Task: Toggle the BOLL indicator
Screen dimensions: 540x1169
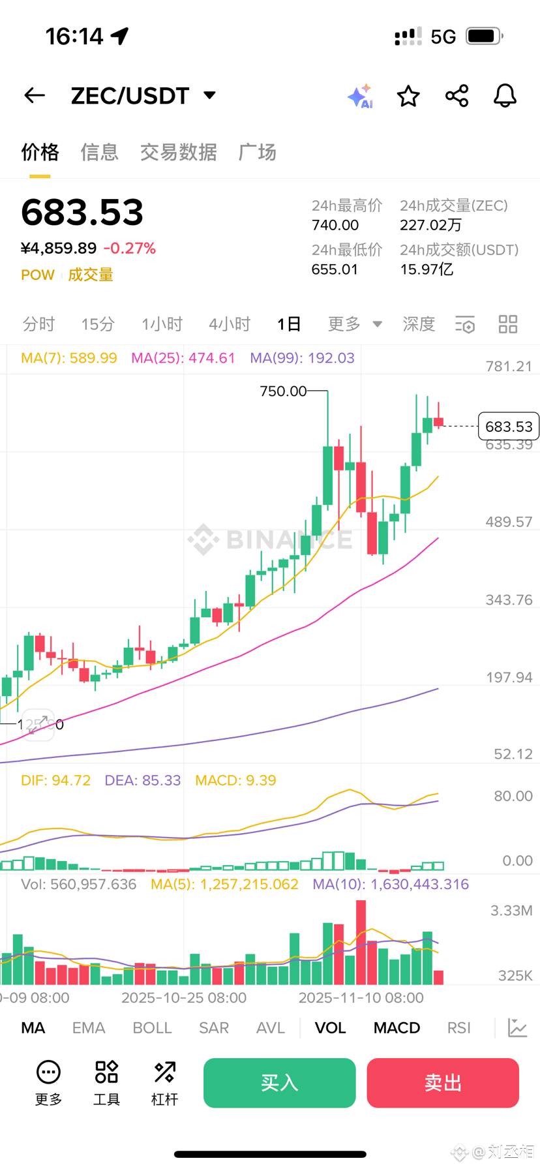Action: 152,1027
